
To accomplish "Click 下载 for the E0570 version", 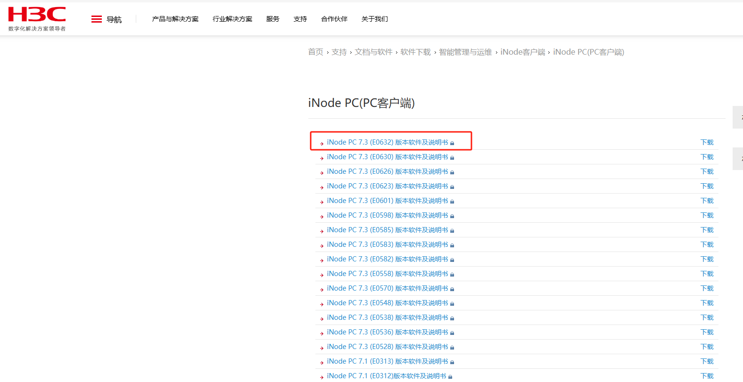I will (x=707, y=288).
